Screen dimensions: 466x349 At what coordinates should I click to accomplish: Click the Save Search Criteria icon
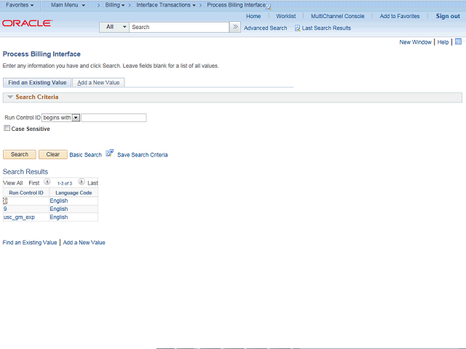[110, 153]
